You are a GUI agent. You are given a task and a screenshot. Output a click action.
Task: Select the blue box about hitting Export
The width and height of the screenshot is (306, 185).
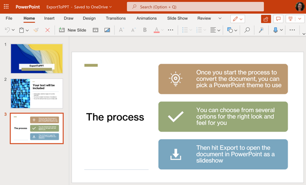point(223,154)
